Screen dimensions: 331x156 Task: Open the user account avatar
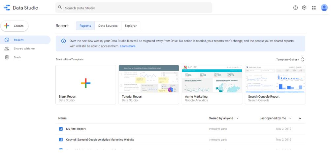click(324, 8)
